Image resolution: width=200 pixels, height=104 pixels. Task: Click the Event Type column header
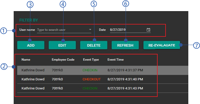91,60
